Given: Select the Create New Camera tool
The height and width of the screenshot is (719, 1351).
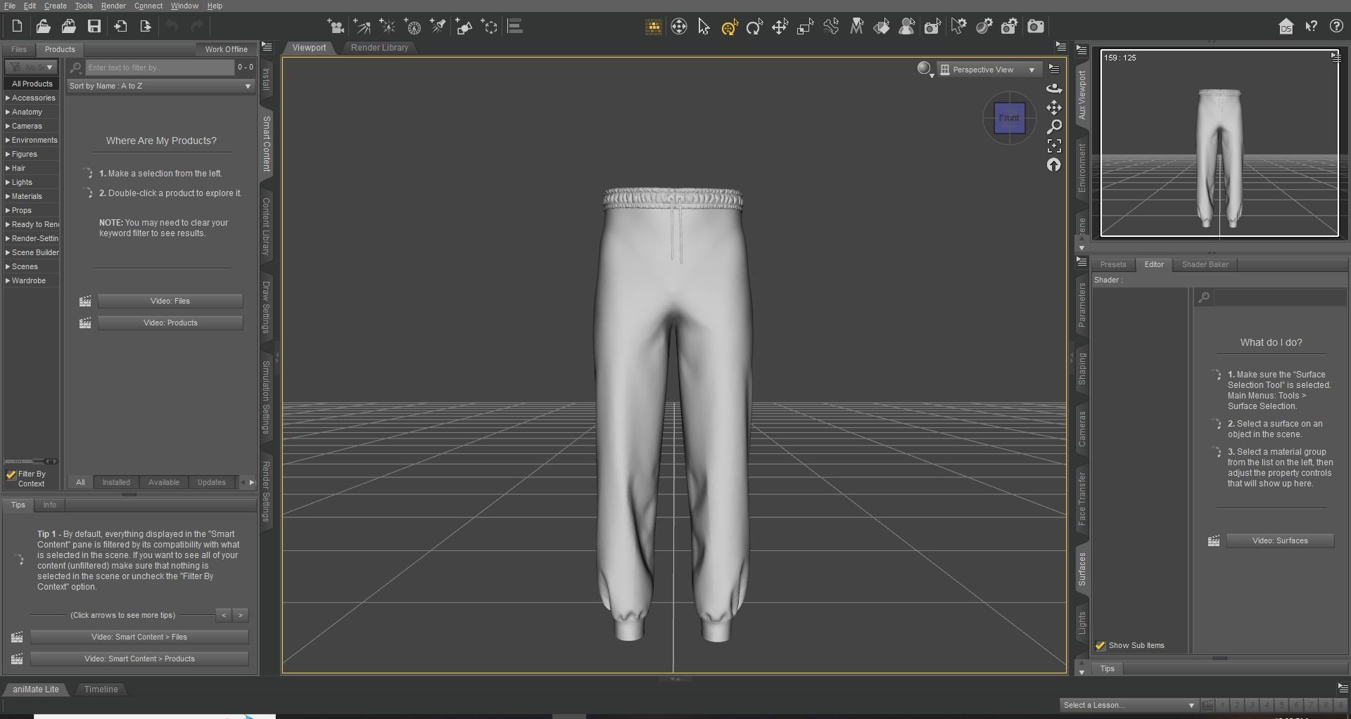Looking at the screenshot, I should (x=336, y=27).
